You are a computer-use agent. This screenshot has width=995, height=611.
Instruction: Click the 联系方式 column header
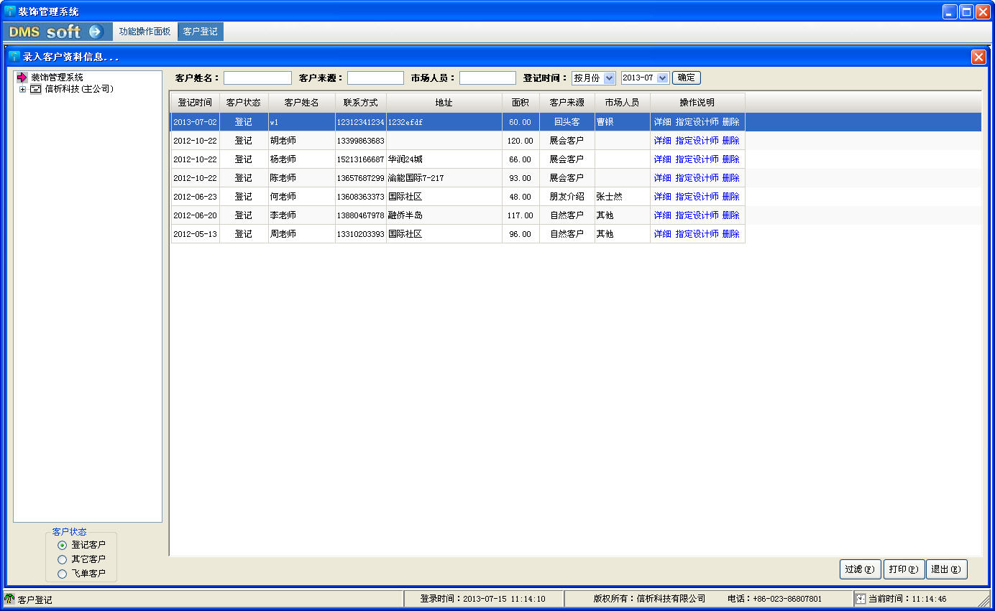tap(361, 103)
